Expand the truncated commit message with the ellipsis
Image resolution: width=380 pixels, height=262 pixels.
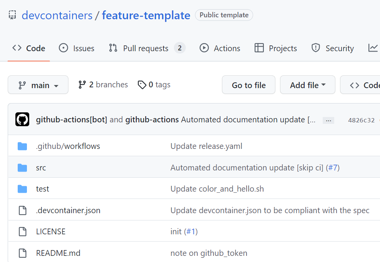coord(328,120)
